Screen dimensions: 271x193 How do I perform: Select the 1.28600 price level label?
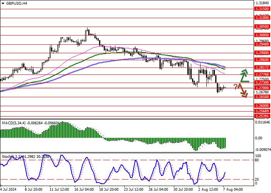(262, 59)
